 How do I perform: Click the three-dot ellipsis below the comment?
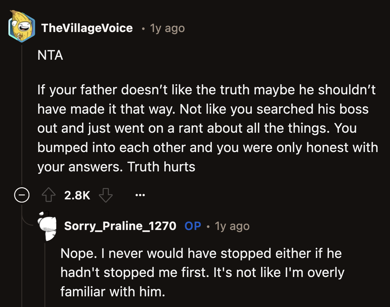point(140,195)
